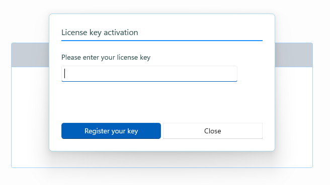Dismiss the dialog using the white Close button
Viewport: 330px width, 185px height.
pyautogui.click(x=213, y=131)
